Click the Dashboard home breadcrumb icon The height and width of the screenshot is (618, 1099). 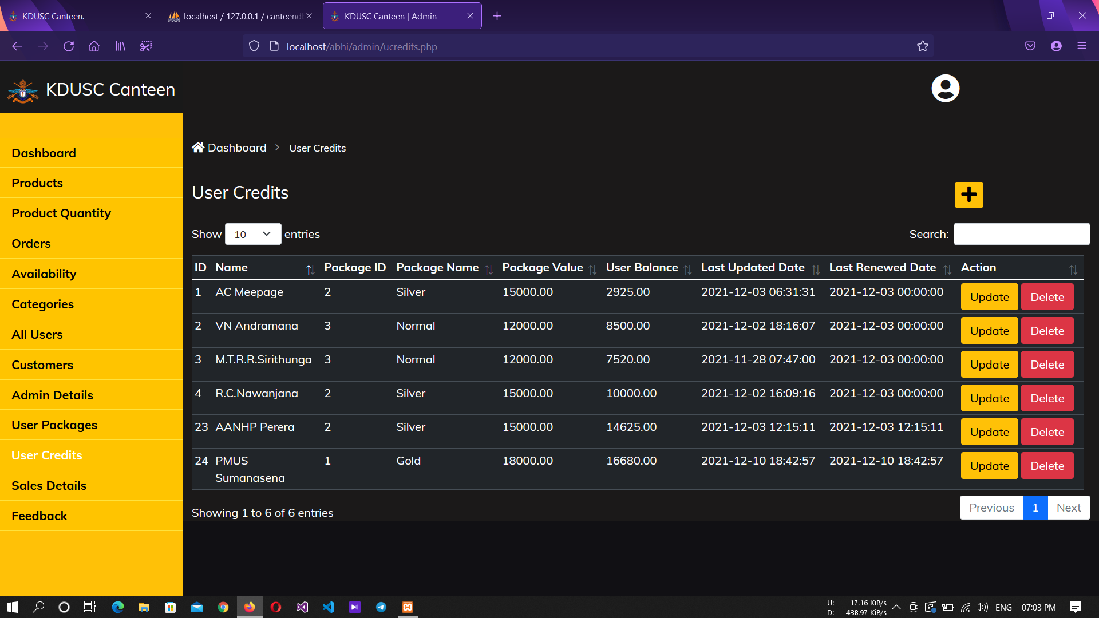pos(198,148)
